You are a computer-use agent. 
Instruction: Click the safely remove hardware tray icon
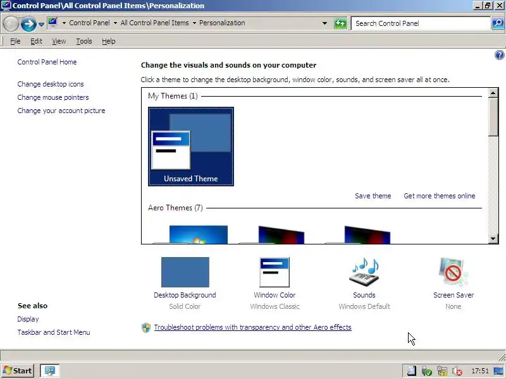426,371
